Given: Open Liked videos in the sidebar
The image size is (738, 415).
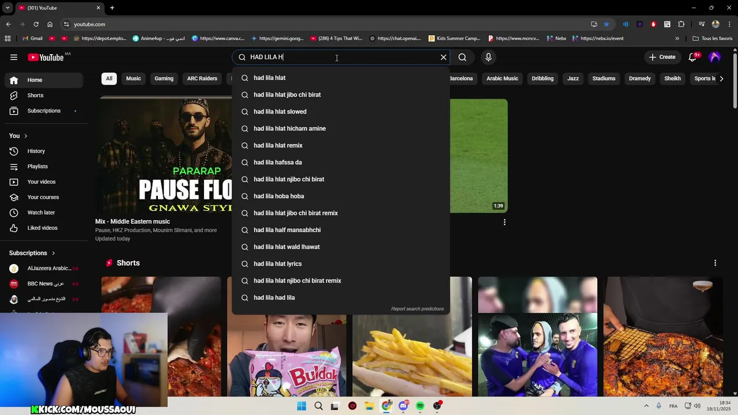Looking at the screenshot, I should click(x=45, y=228).
